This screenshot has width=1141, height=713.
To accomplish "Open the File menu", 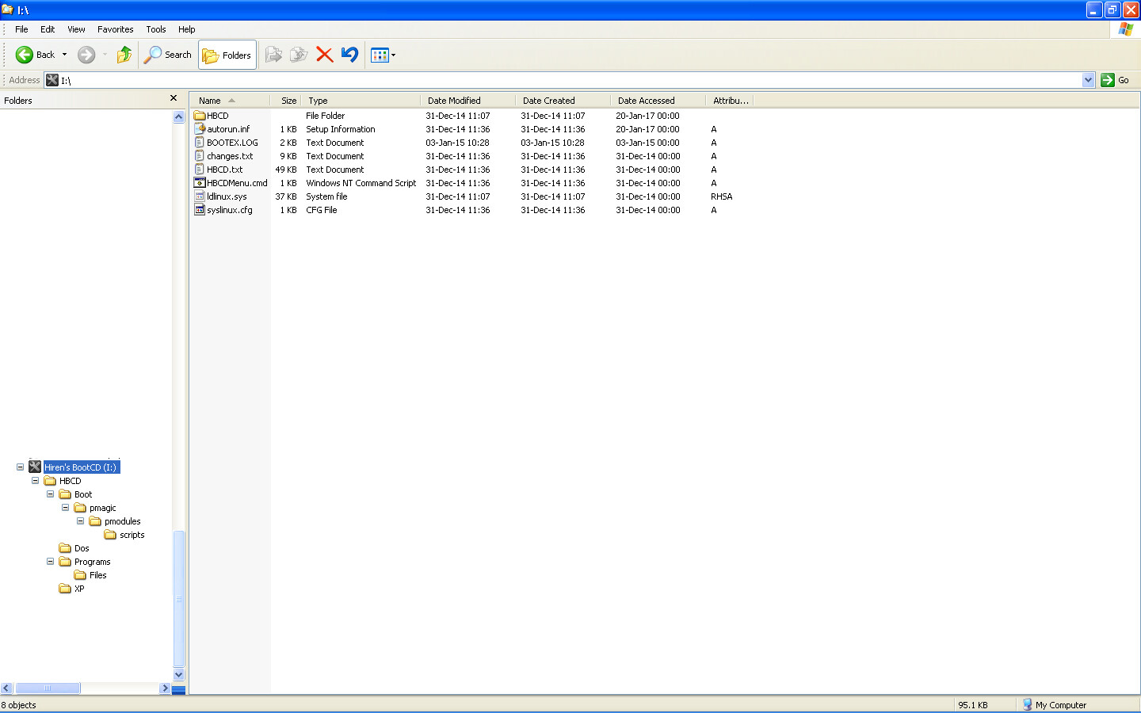I will tap(21, 29).
